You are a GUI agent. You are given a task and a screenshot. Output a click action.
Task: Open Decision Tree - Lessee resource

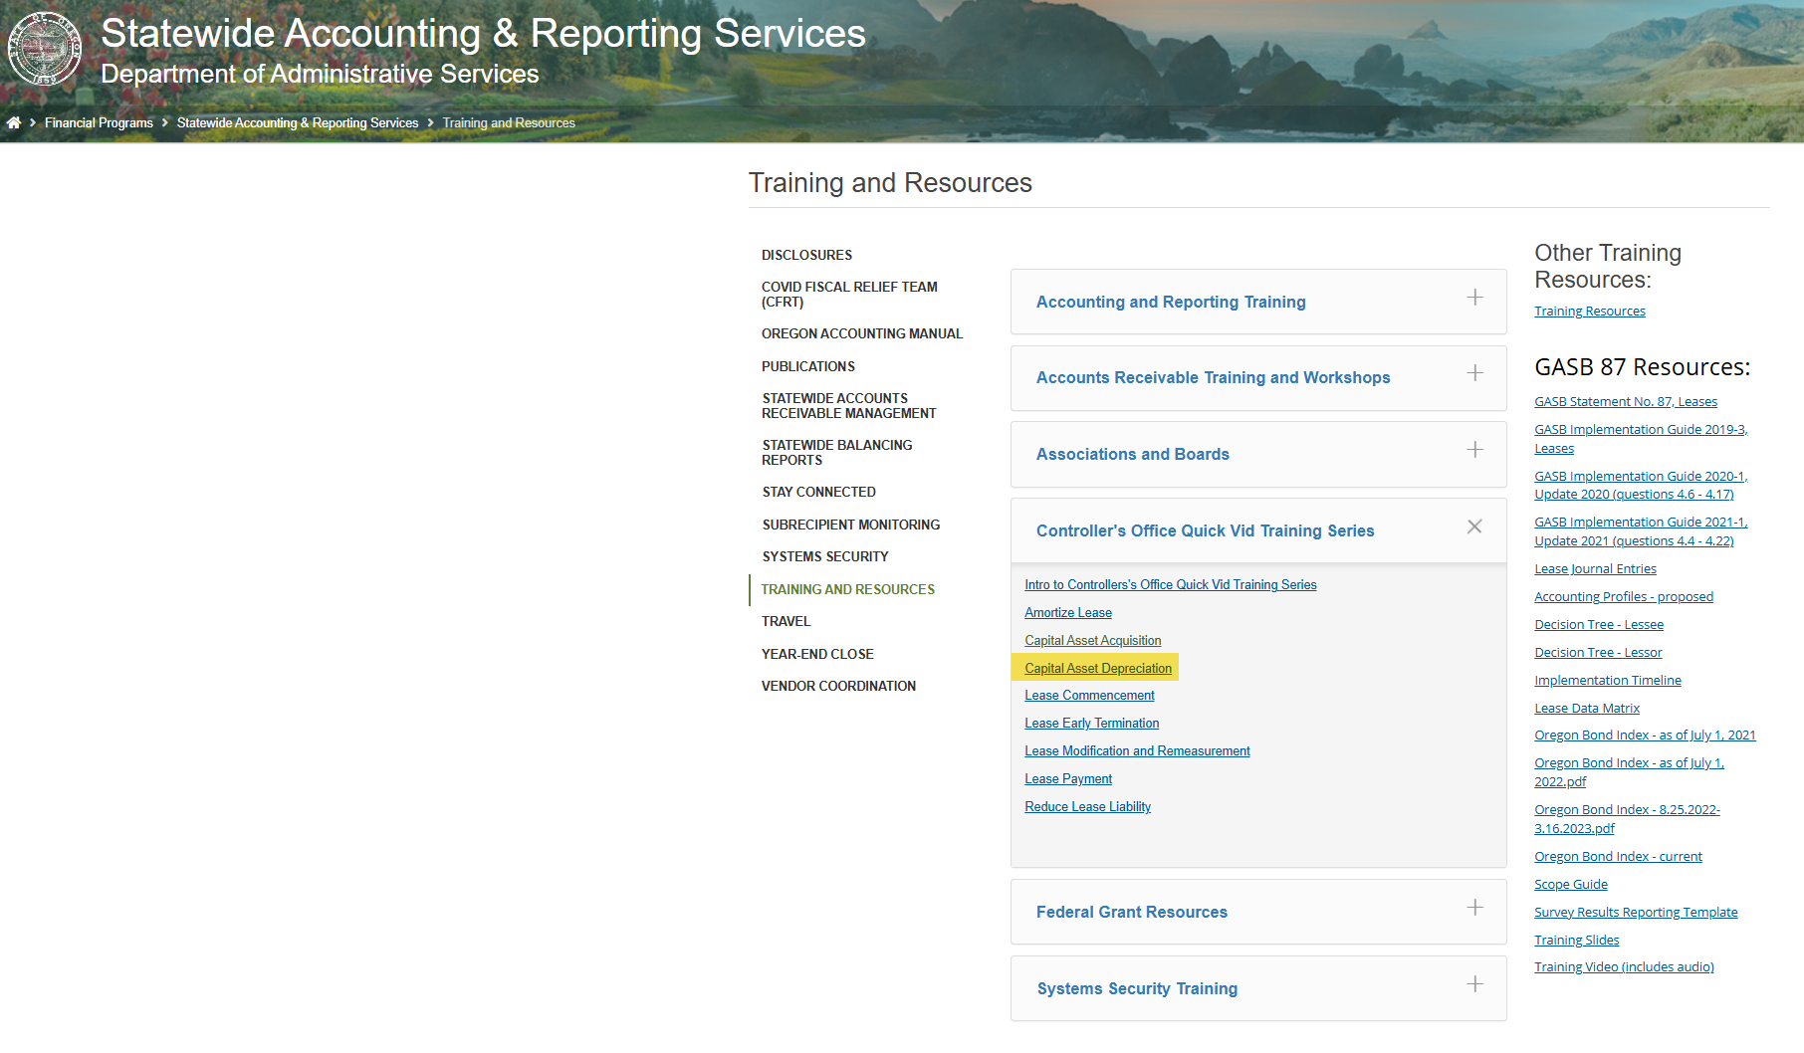click(x=1598, y=625)
